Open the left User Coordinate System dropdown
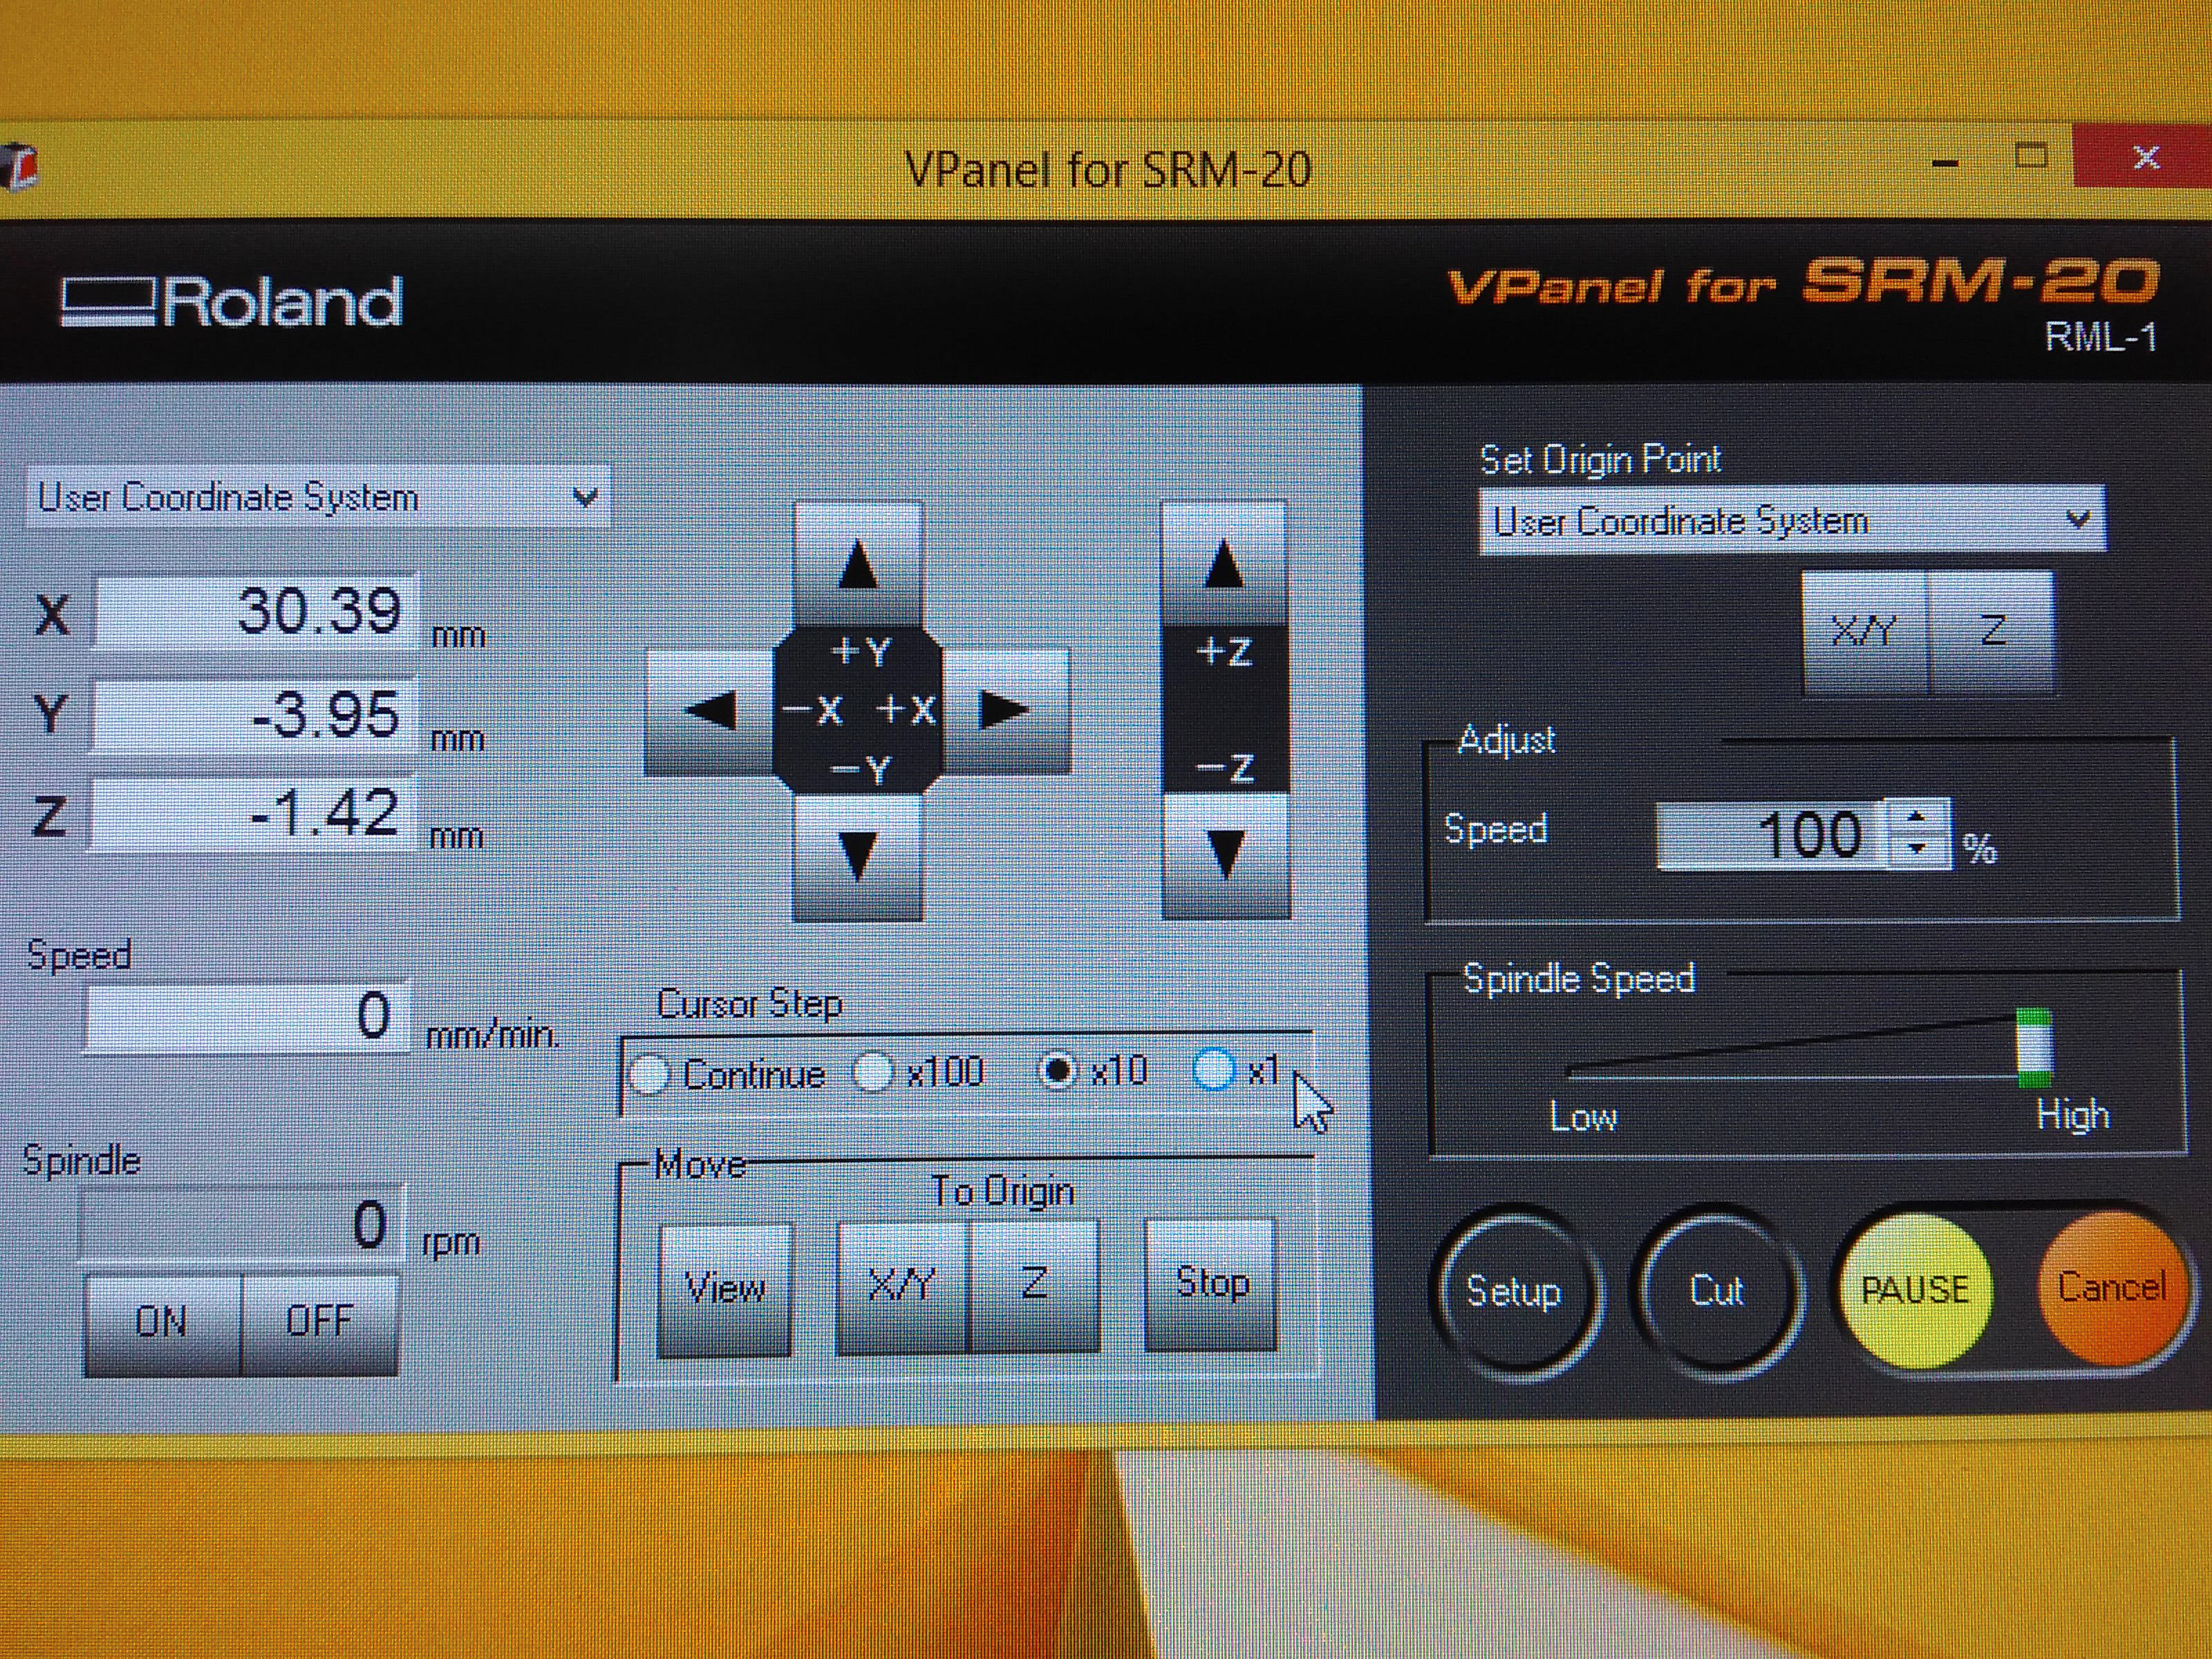 coord(317,498)
